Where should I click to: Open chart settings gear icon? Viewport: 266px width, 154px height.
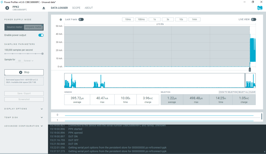[x=61, y=20]
